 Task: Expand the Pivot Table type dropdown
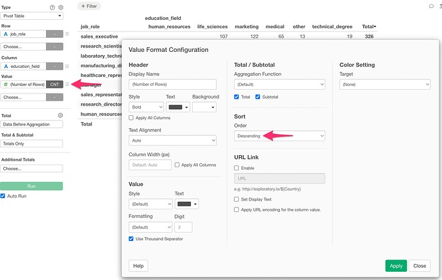click(31, 15)
